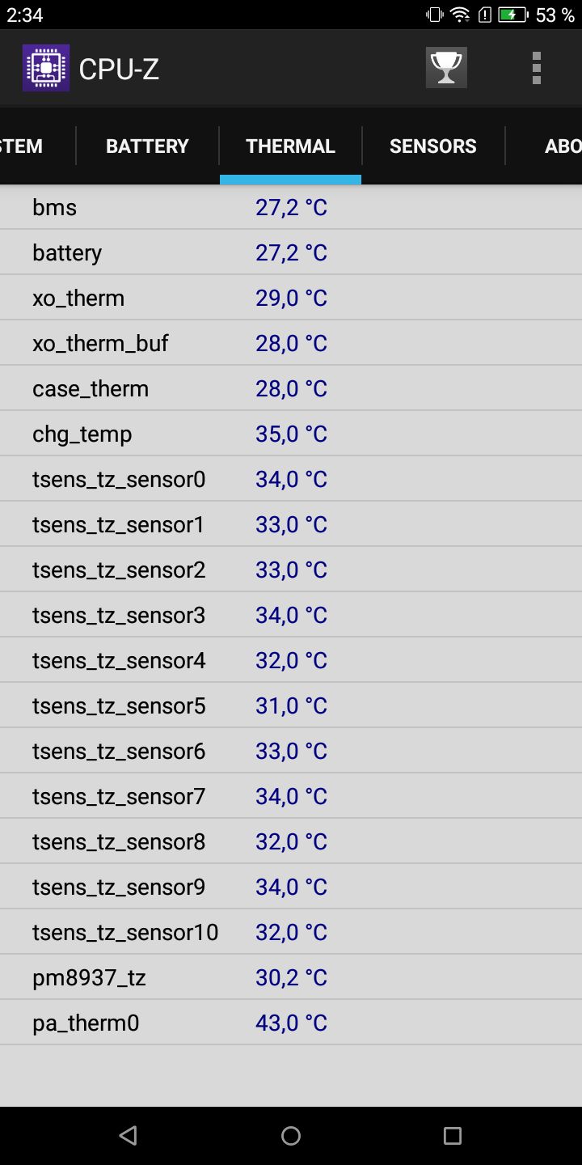Tap the Android back navigation button
Viewport: 582px width, 1165px height.
(128, 1135)
